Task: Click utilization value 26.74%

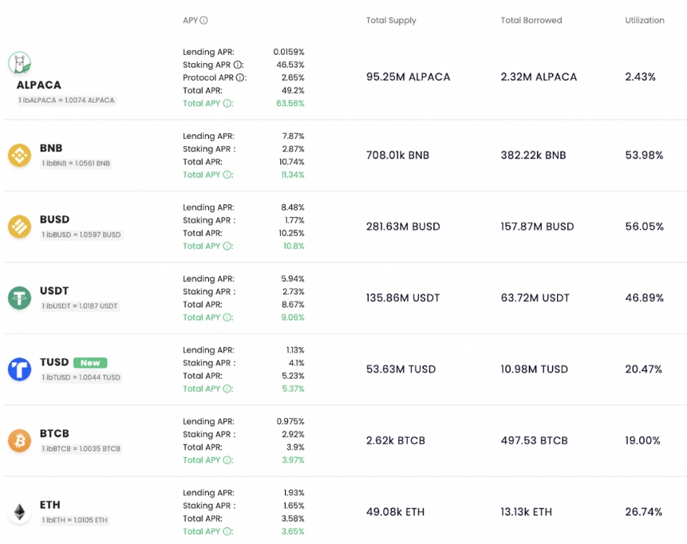Action: [x=644, y=512]
